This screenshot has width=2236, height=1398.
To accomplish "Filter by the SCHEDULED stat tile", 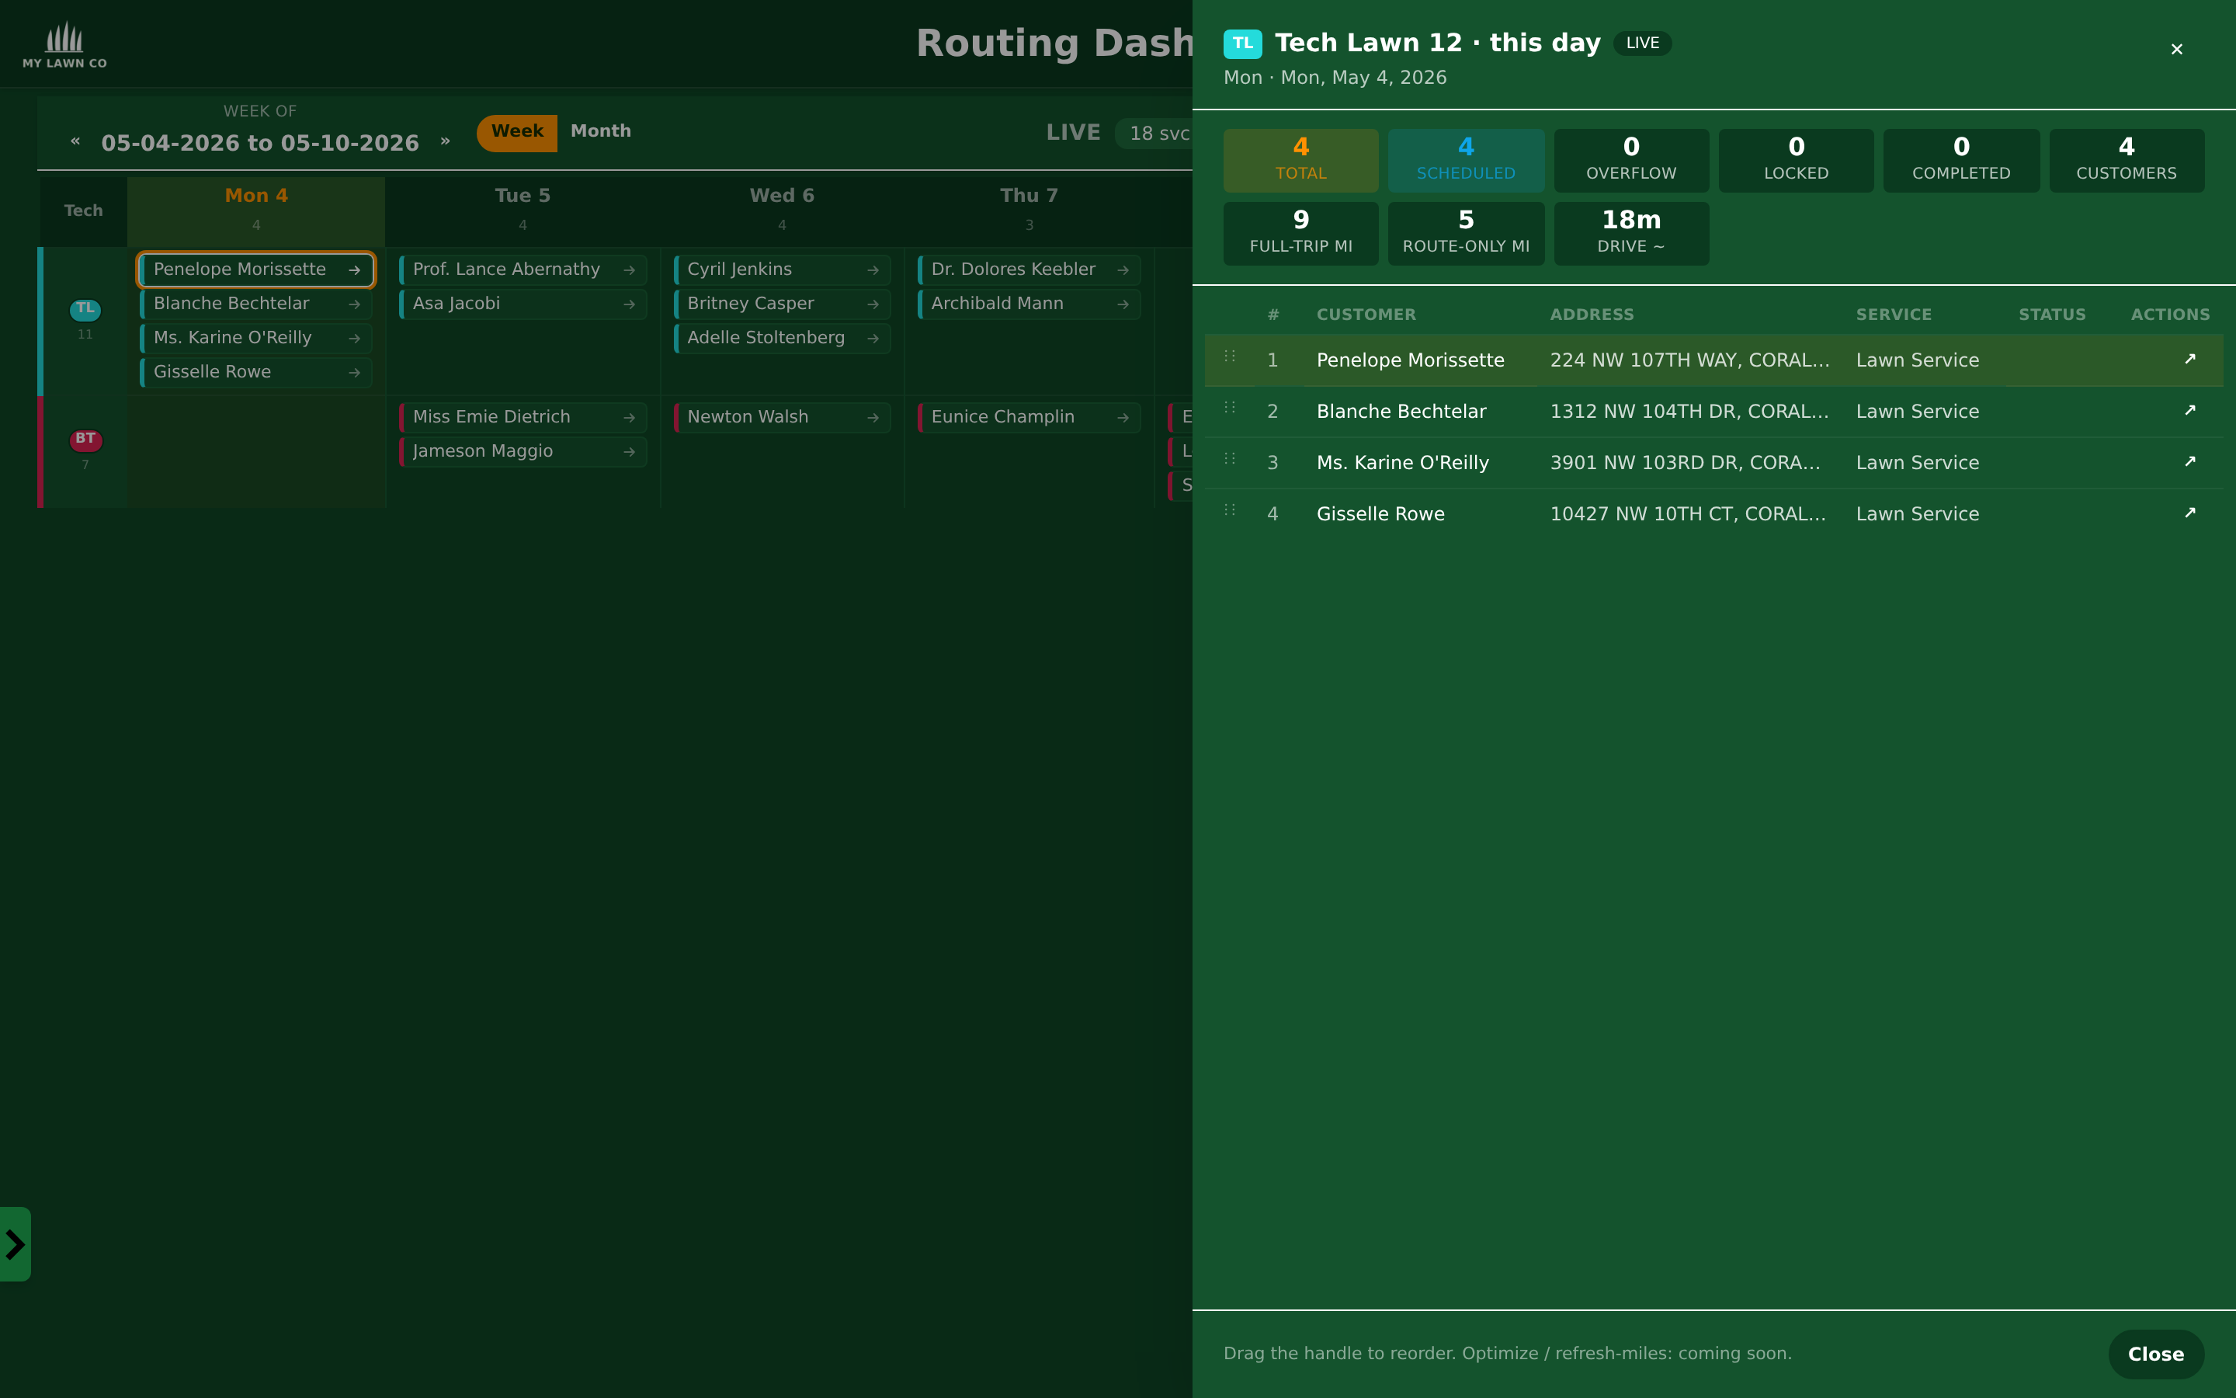I will [1465, 160].
